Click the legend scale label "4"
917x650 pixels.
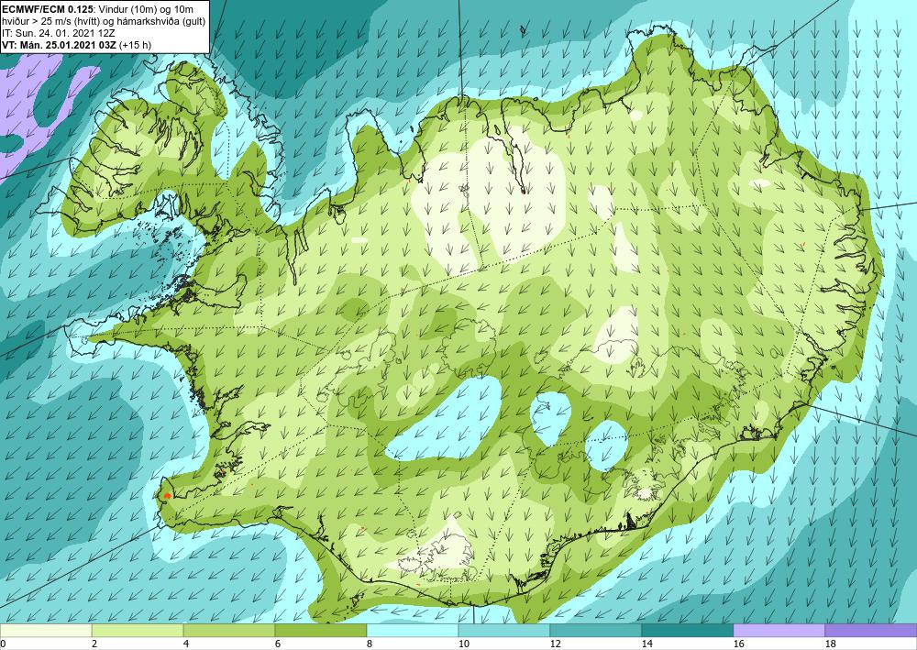click(186, 644)
